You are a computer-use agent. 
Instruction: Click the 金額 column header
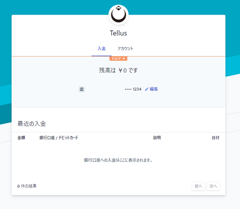[21, 137]
